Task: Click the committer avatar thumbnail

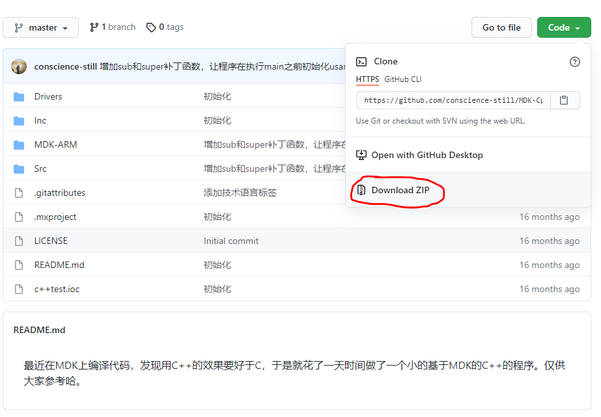Action: pyautogui.click(x=18, y=66)
